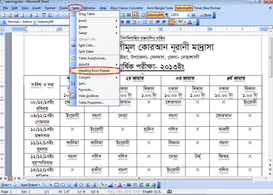
Task: Apply Fill Color bucket on Drawing toolbar
Action: [101, 185]
